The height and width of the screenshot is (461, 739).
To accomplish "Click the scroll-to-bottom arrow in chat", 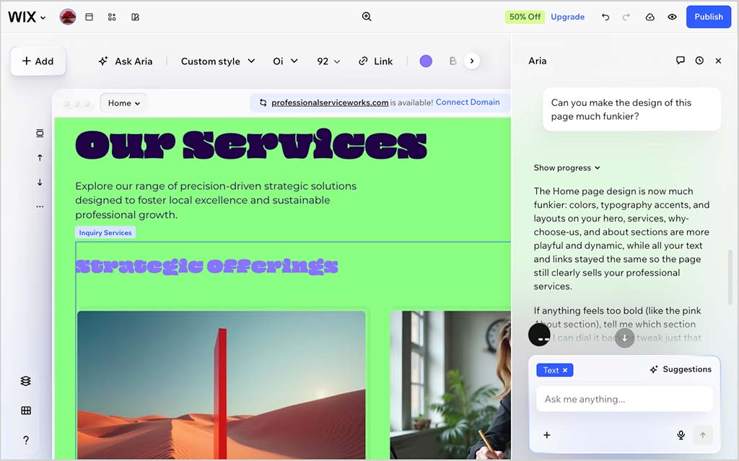I will click(x=624, y=338).
